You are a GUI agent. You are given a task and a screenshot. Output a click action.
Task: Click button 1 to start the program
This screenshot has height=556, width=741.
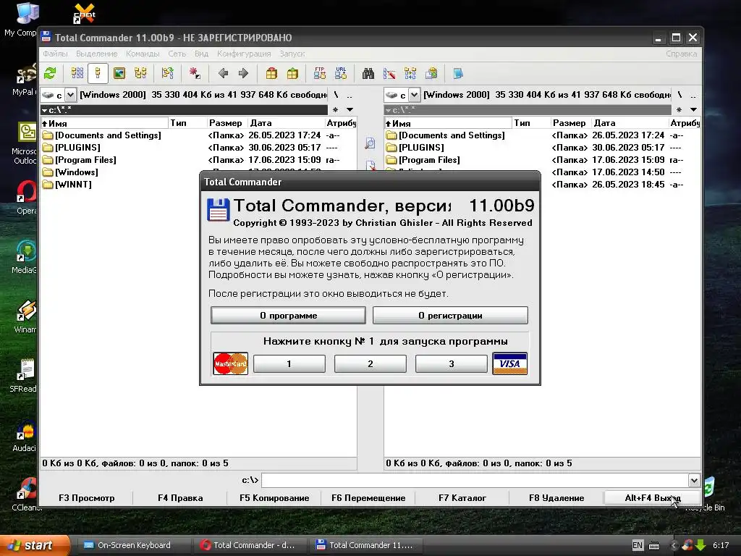click(x=289, y=363)
